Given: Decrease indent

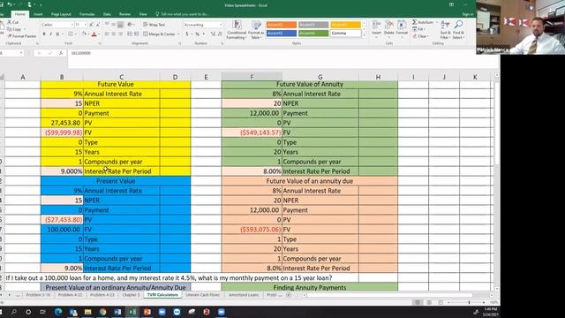Looking at the screenshot, I should click(130, 34).
